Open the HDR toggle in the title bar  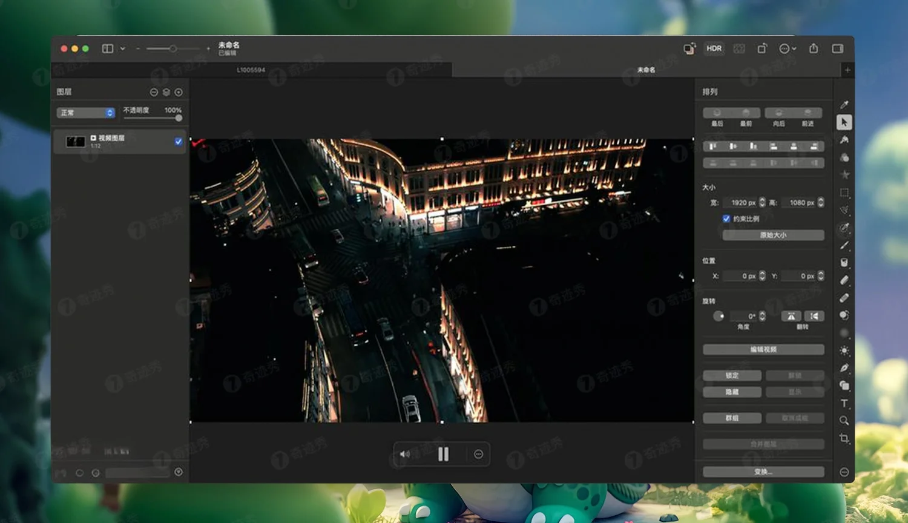pos(714,49)
